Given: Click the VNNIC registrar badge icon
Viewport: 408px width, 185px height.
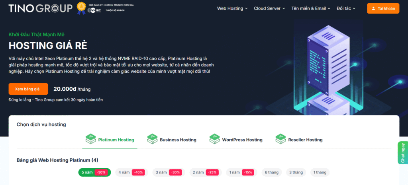Looking at the screenshot, I should tap(94, 11).
